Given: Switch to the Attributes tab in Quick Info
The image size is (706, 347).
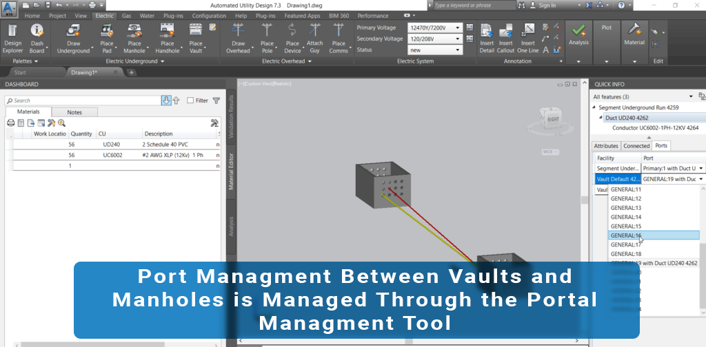Looking at the screenshot, I should pyautogui.click(x=605, y=146).
